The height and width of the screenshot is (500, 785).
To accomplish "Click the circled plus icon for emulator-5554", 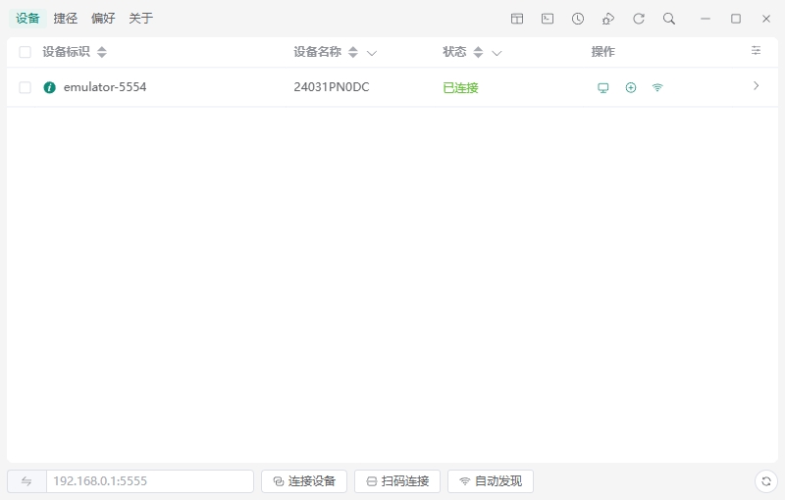I will [x=631, y=88].
